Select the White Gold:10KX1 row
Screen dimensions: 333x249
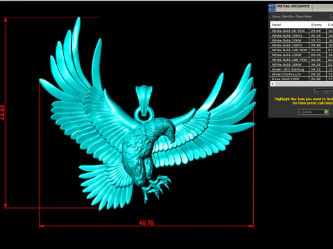point(302,35)
